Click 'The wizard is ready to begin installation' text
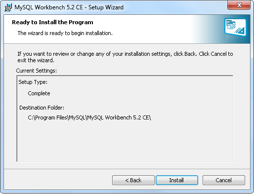Image resolution: width=254 pixels, height=194 pixels. [x=65, y=33]
